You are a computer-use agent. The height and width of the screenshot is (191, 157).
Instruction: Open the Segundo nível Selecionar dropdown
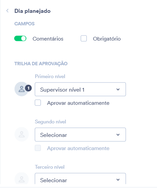pos(80,135)
